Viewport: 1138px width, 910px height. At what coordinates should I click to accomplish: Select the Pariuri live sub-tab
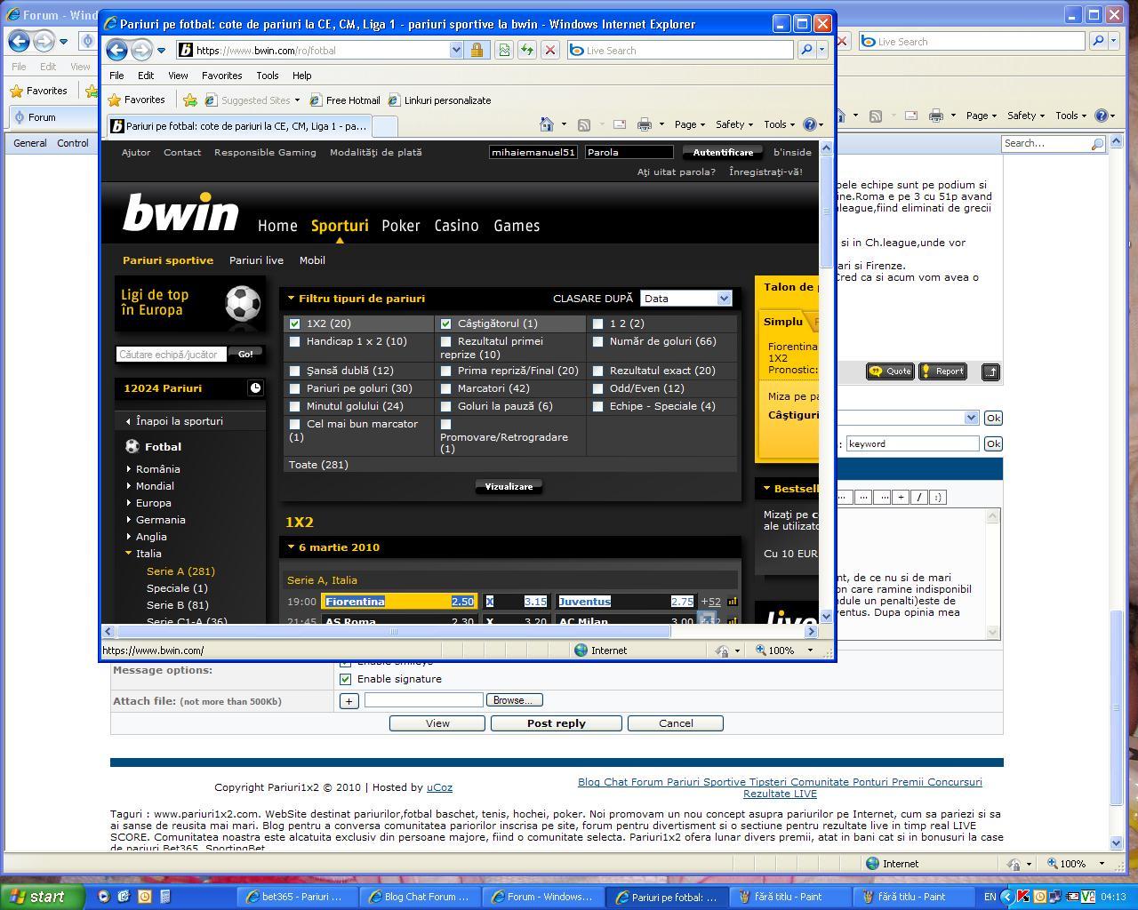click(x=256, y=260)
